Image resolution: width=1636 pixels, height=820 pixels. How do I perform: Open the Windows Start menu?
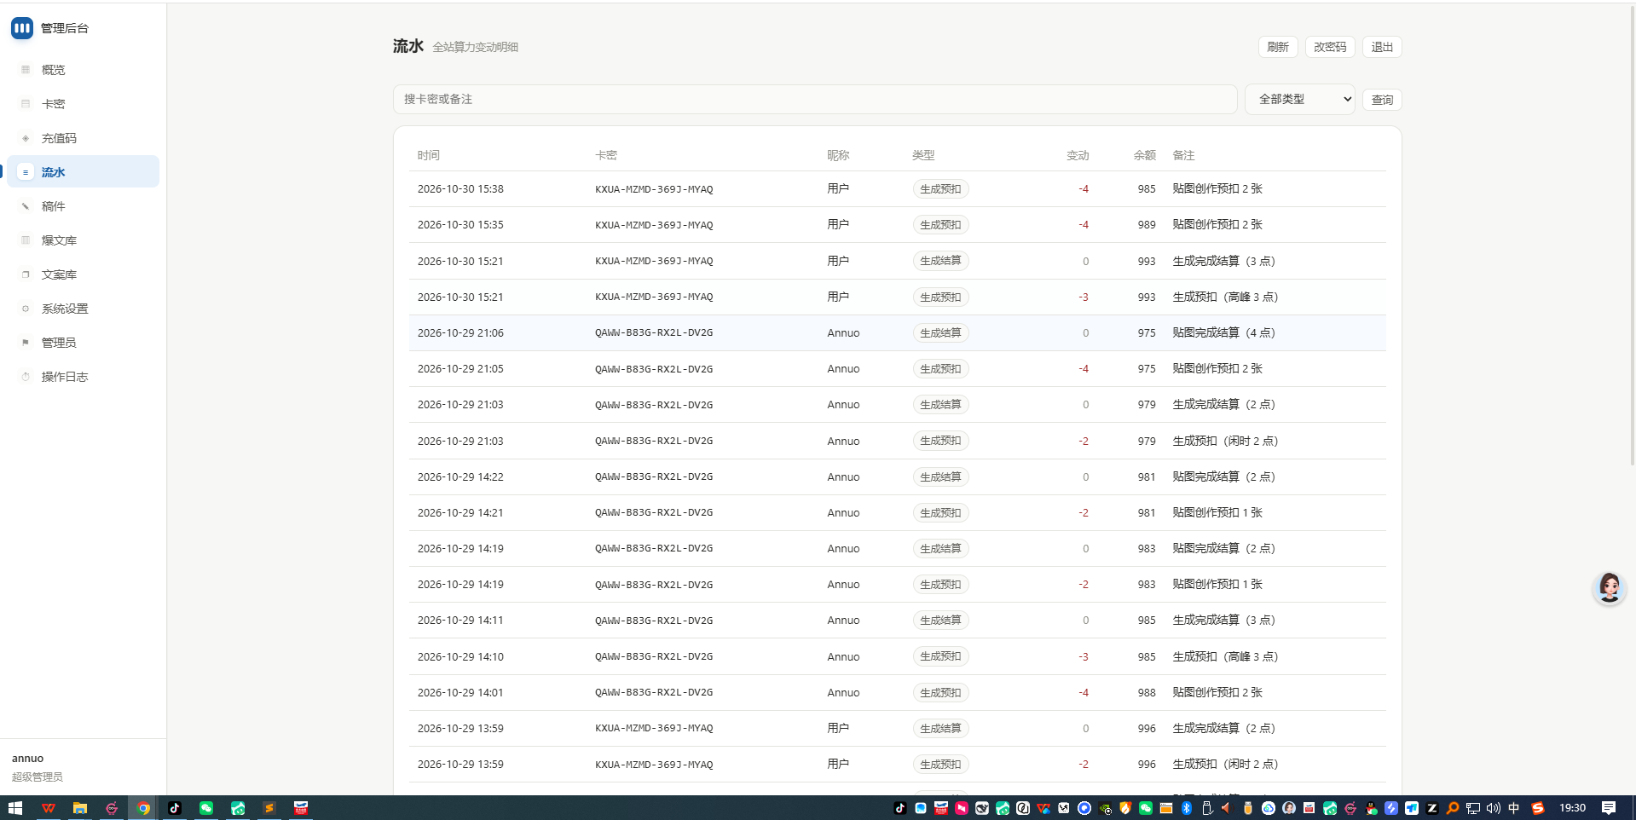(x=15, y=808)
